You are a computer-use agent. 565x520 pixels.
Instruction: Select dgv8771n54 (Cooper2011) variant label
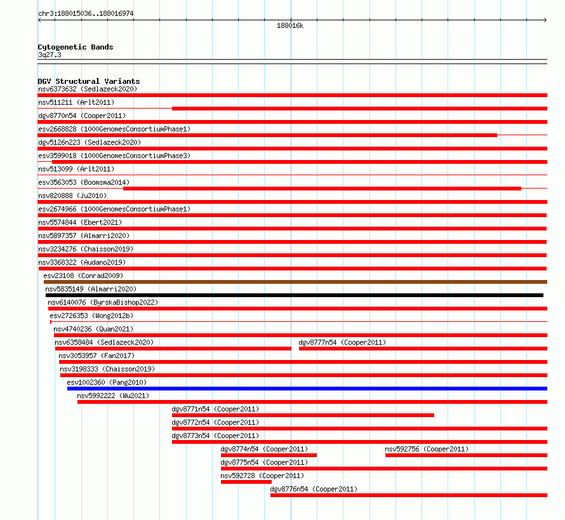(215, 409)
